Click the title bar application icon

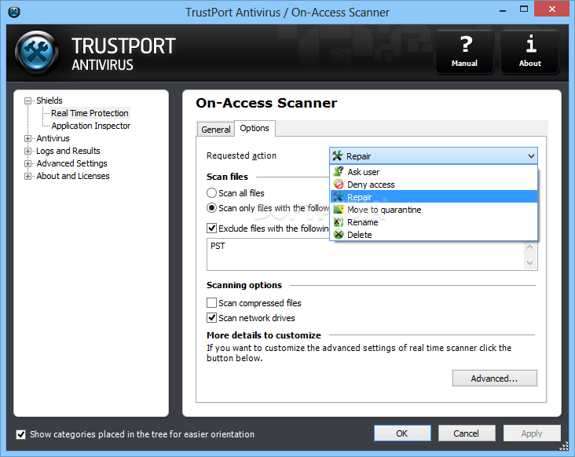pos(14,12)
